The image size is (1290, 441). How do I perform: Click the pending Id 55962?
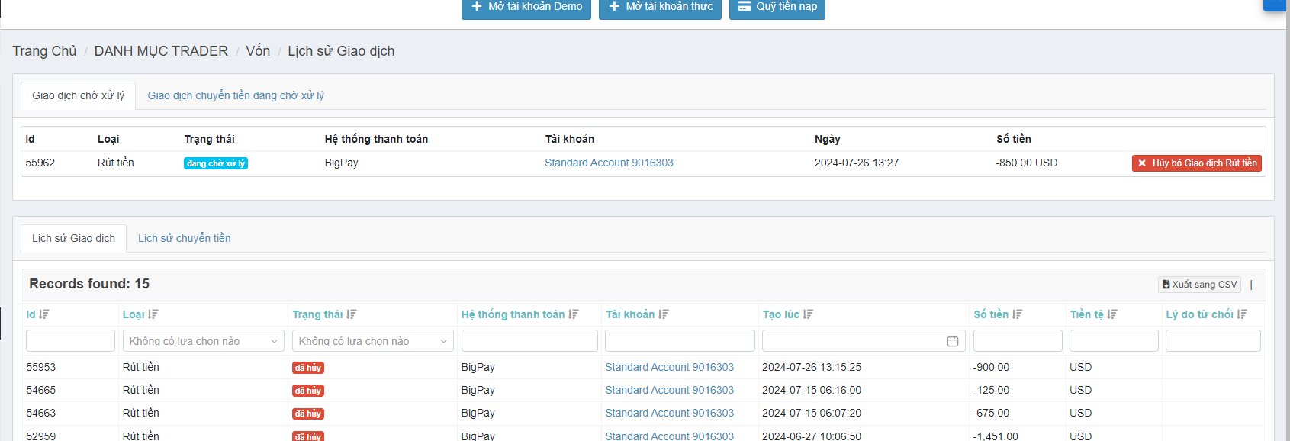pos(40,163)
